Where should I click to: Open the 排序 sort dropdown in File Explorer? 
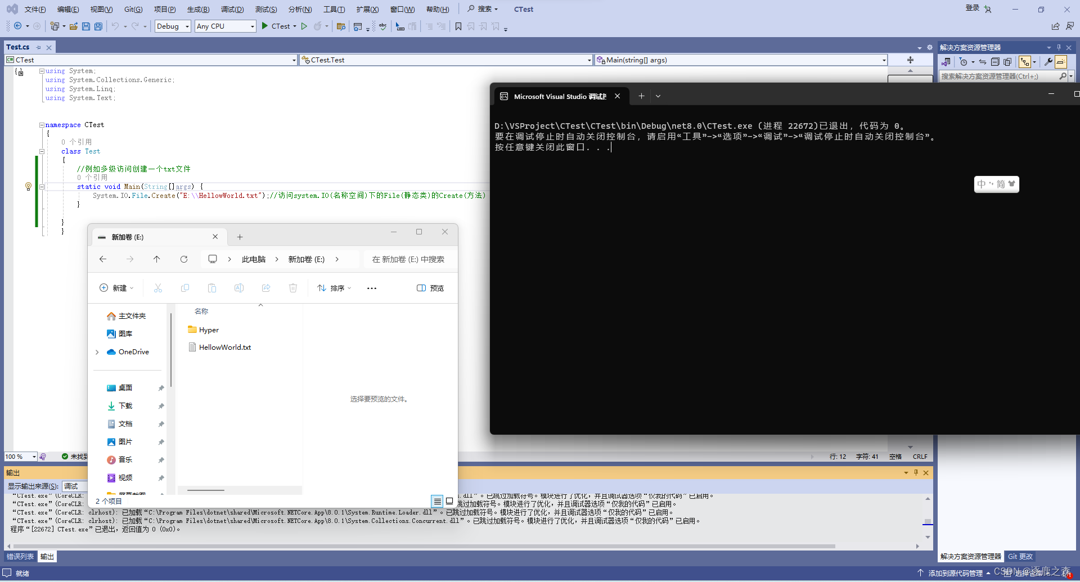pos(334,288)
